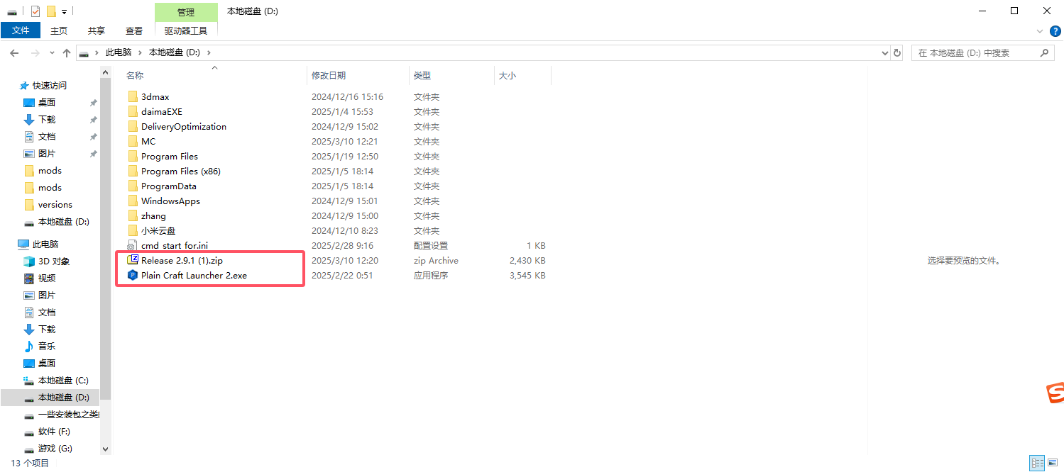Image resolution: width=1064 pixels, height=472 pixels.
Task: Click the New Folder icon in title bar
Action: pos(51,11)
